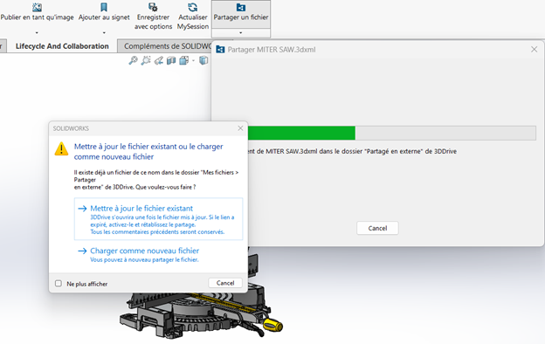
Task: Choose Mettre à jour le fichier existant
Action: (x=158, y=219)
